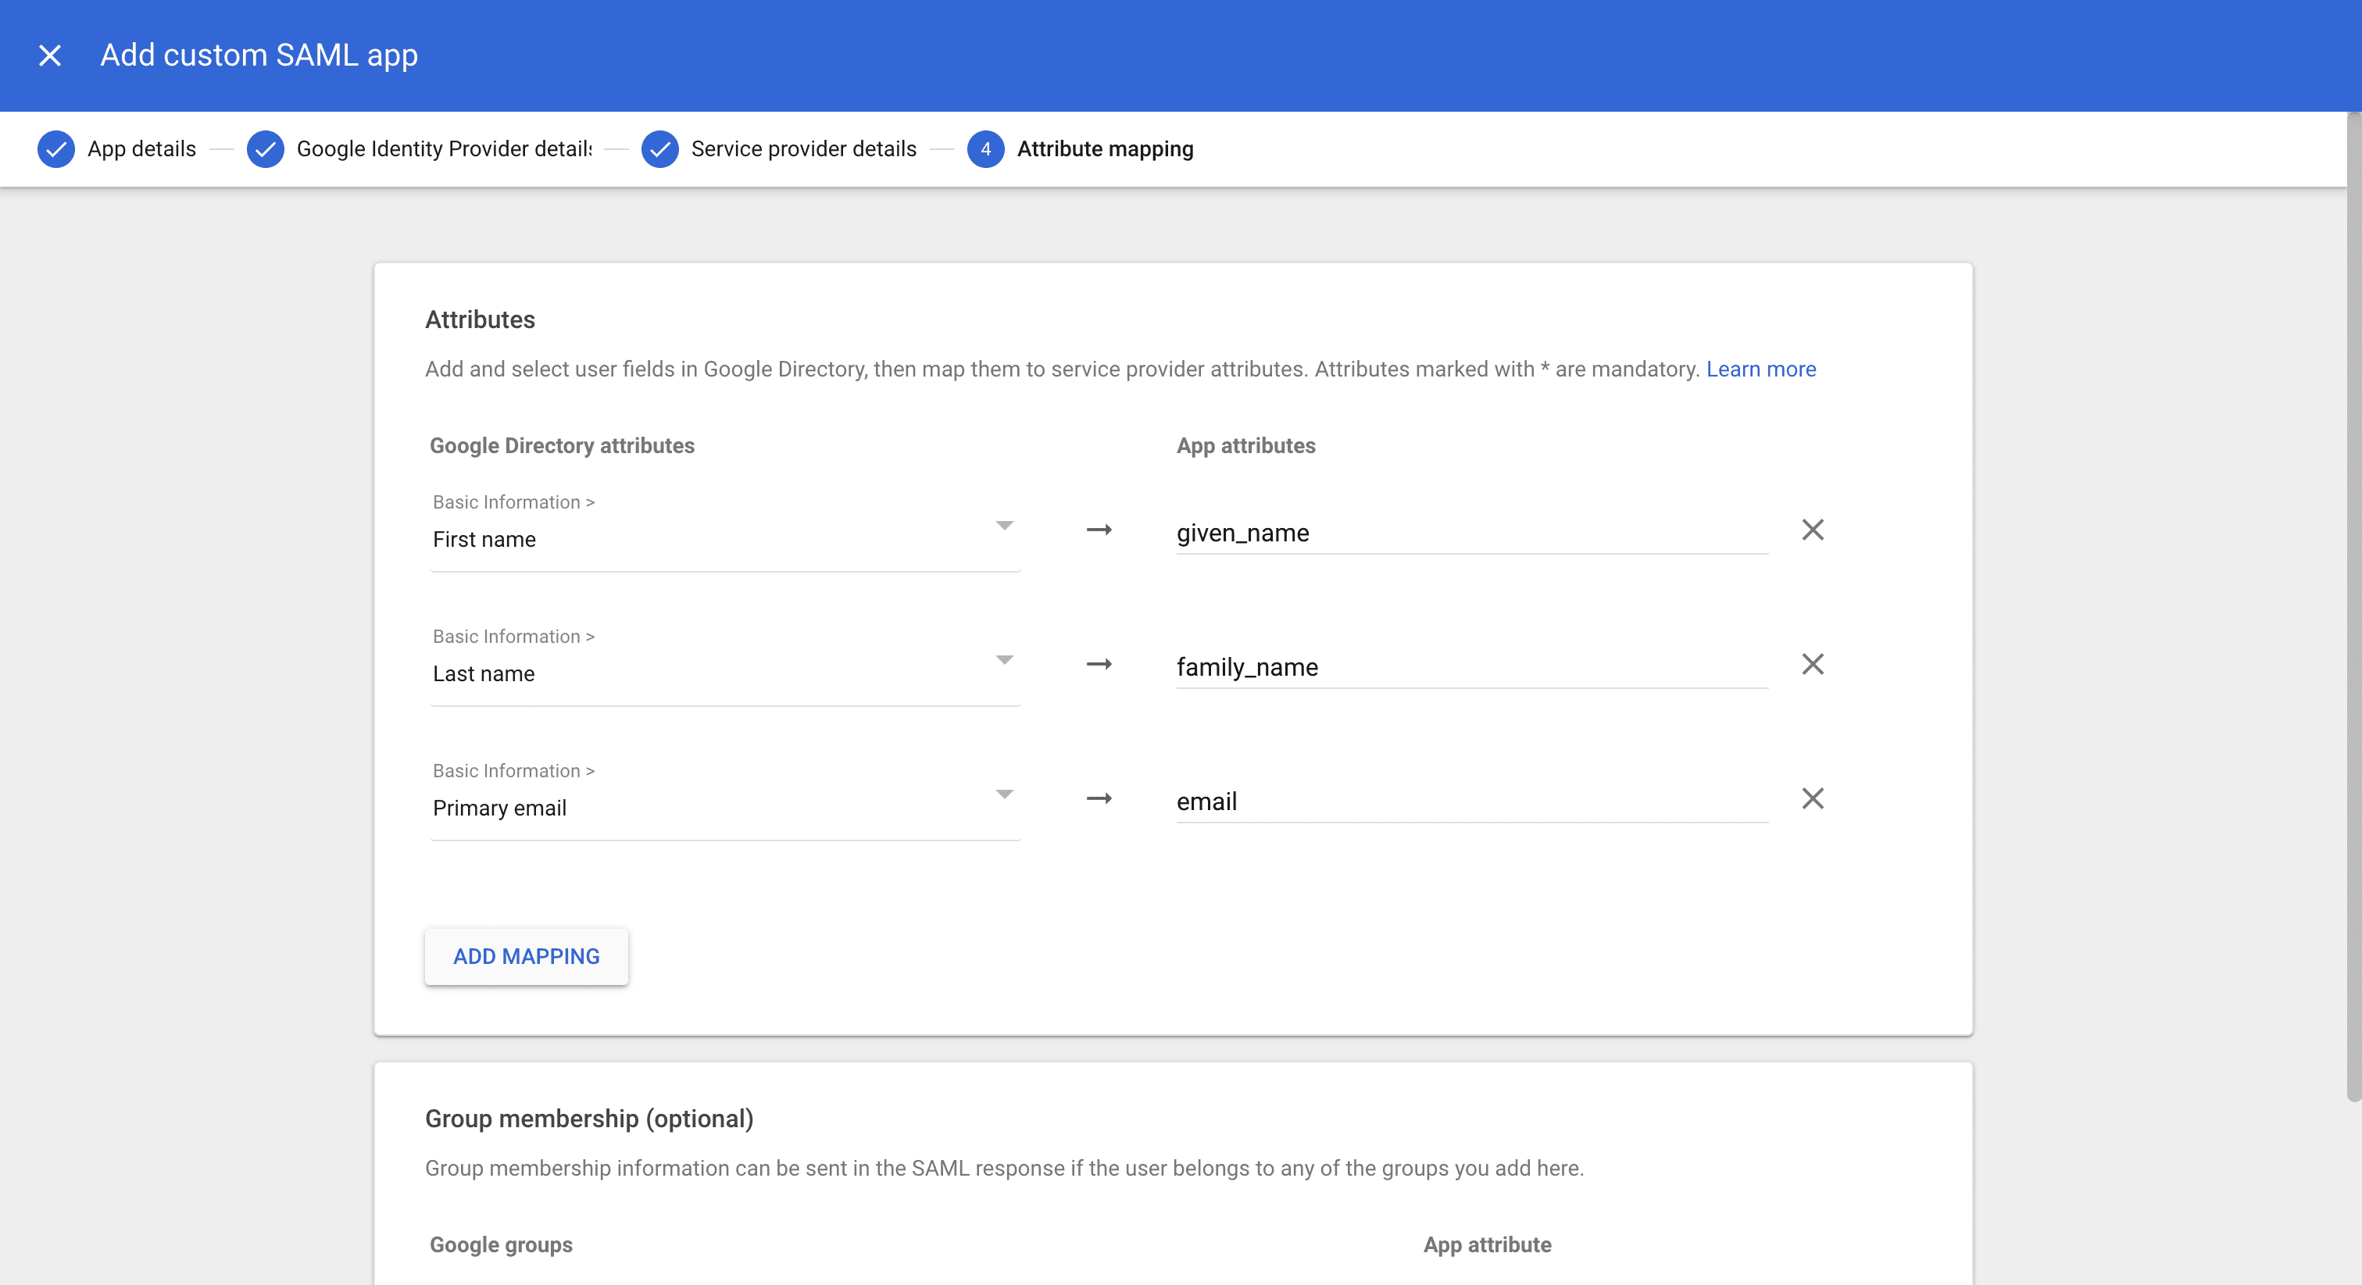
Task: Select the App details step
Action: point(141,148)
